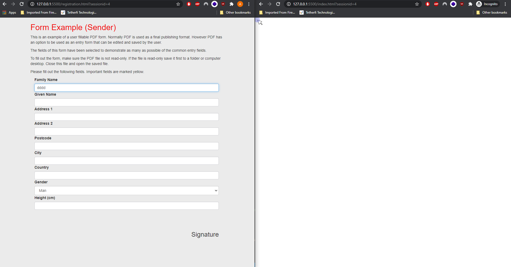Open the Extensions puzzle piece menu
Image resolution: width=511 pixels, height=267 pixels.
click(232, 4)
